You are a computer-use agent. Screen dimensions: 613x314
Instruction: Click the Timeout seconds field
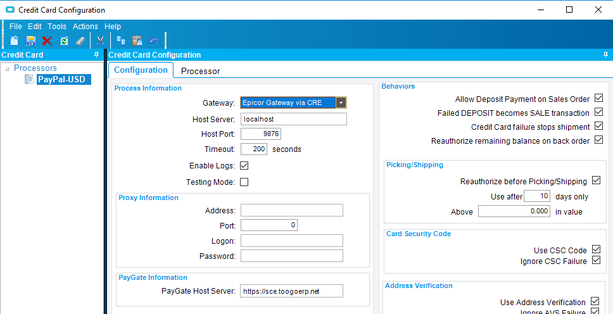[254, 149]
